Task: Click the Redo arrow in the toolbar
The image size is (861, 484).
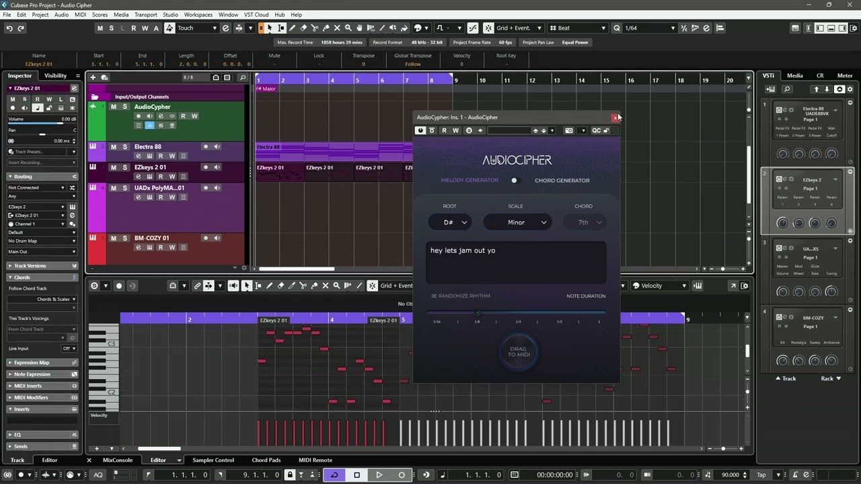Action: [x=21, y=28]
